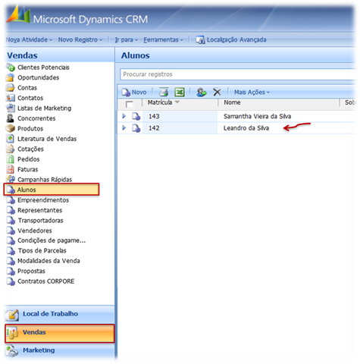
Task: Select the Samantha Vieira da Silva name cell
Action: [x=257, y=116]
